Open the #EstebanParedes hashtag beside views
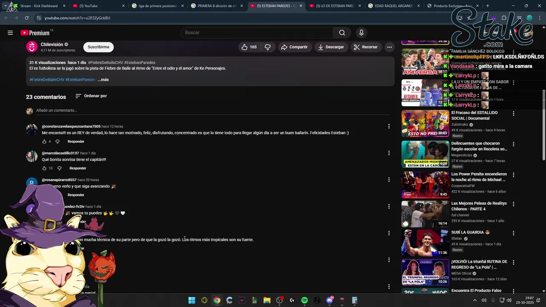The height and width of the screenshot is (307, 546). [139, 63]
